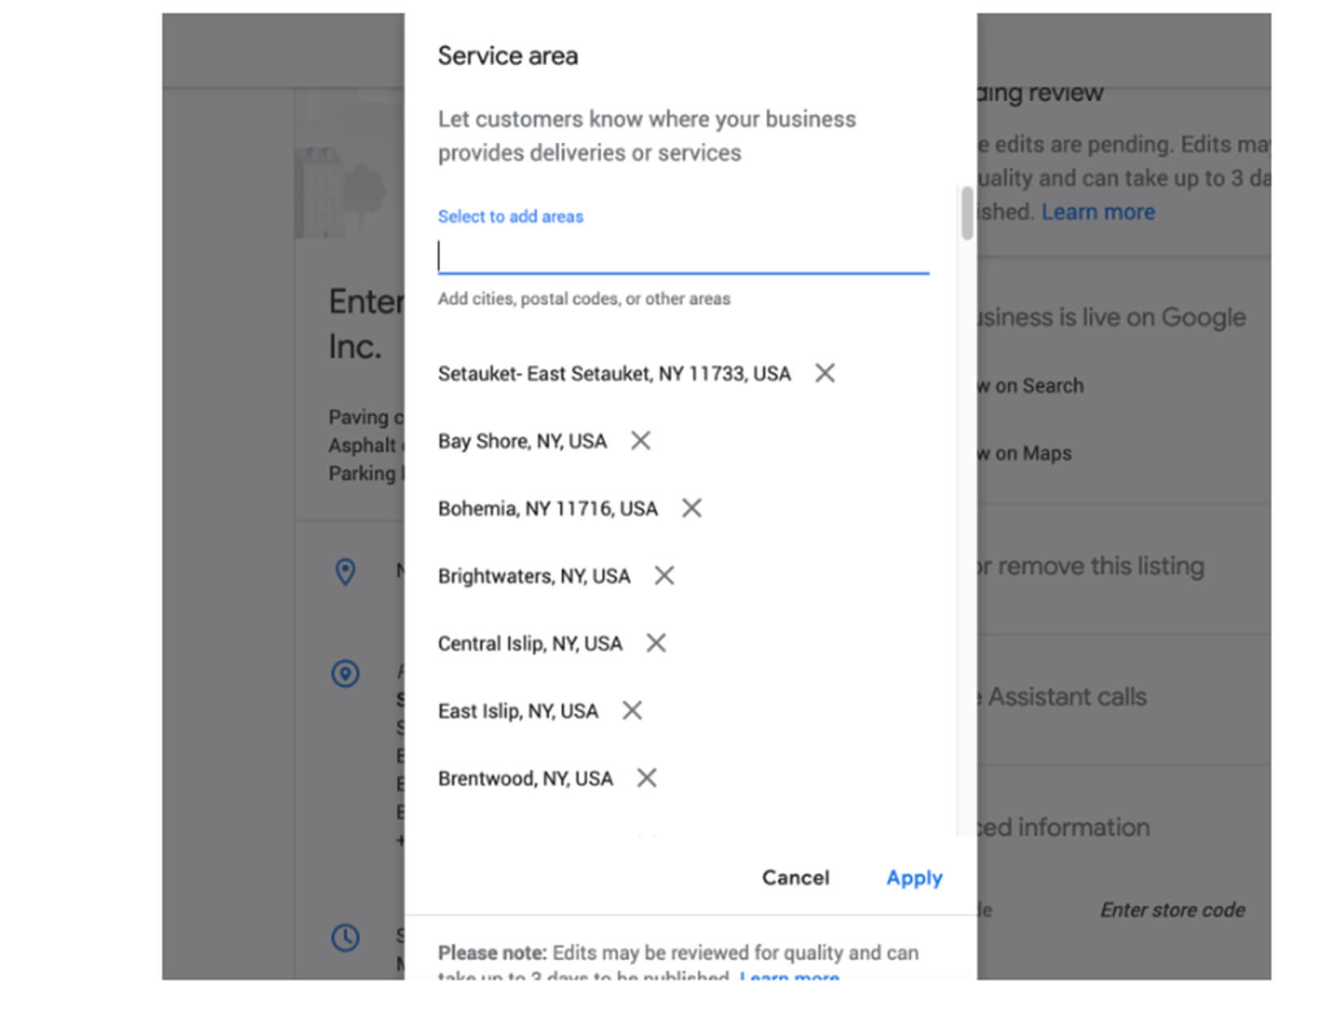Focus the Select to add areas field
1342x1012 pixels.
683,256
